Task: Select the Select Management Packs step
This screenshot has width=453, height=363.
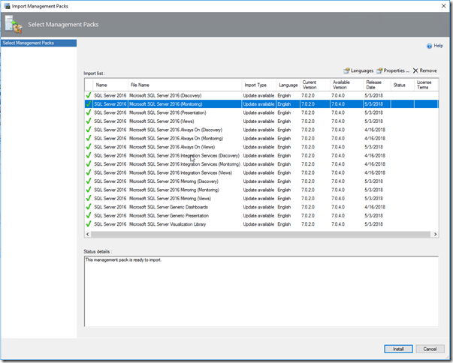Action: (39, 43)
